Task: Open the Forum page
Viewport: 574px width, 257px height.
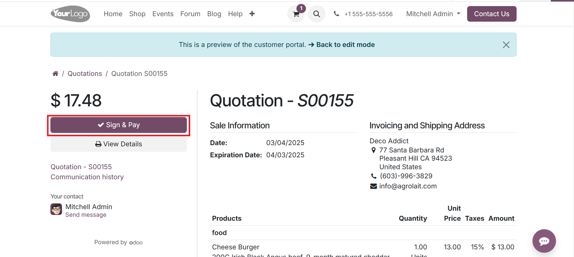Action: 190,14
